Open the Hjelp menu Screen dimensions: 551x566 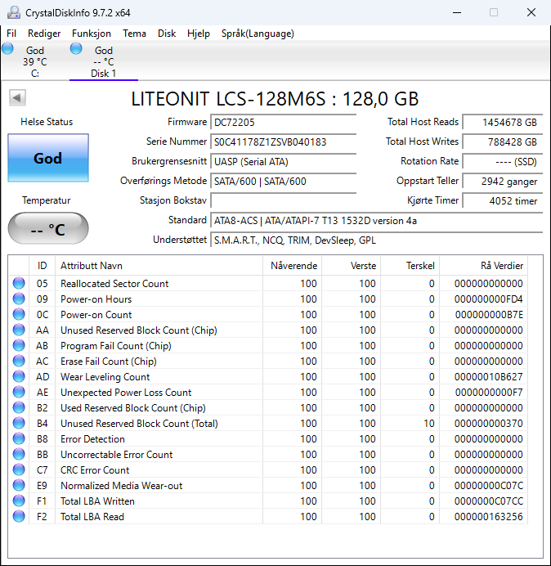tap(199, 34)
